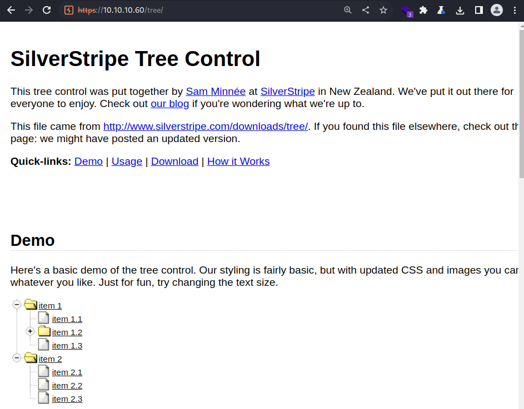Image resolution: width=524 pixels, height=409 pixels.
Task: Jump to the Usage quick-link
Action: click(x=127, y=161)
